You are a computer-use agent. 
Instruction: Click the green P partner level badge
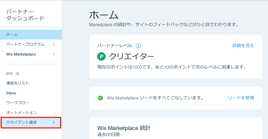(x=101, y=56)
